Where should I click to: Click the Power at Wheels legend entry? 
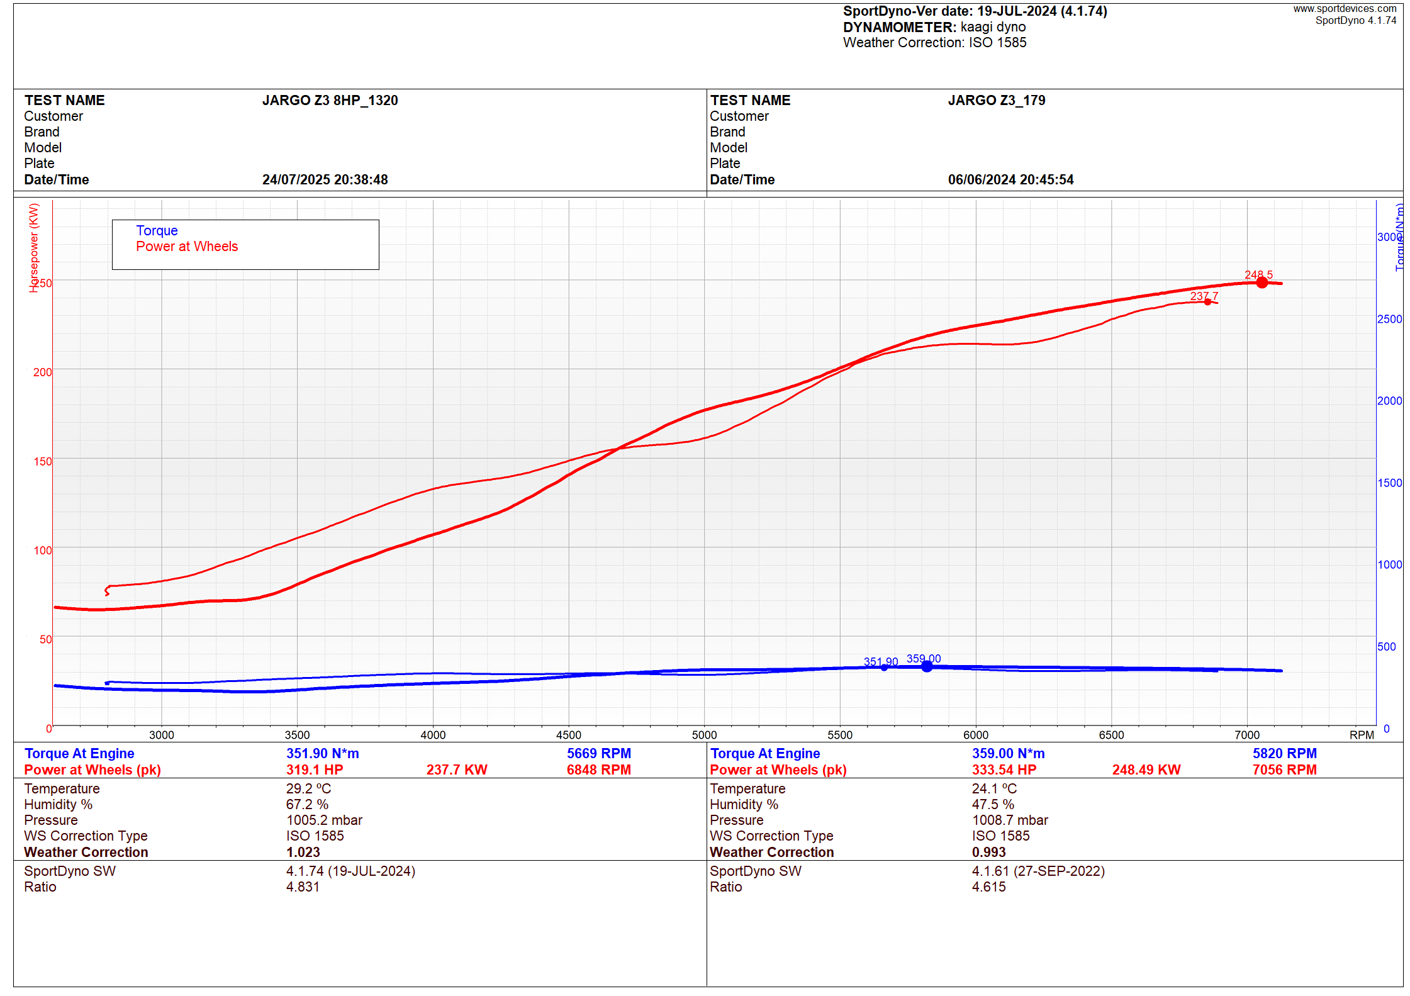point(187,247)
